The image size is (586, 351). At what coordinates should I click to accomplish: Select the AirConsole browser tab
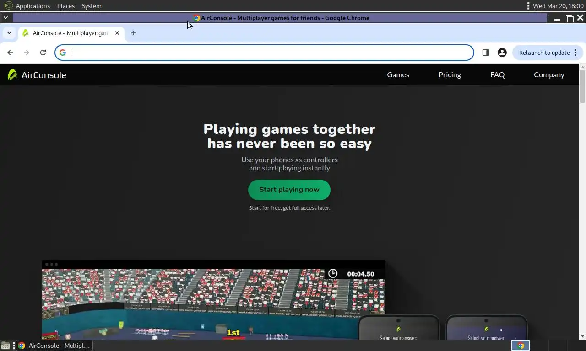pyautogui.click(x=71, y=33)
